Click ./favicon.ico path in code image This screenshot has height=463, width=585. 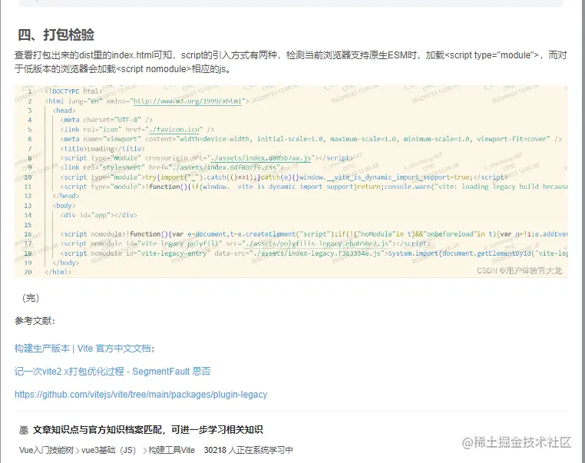(x=174, y=130)
